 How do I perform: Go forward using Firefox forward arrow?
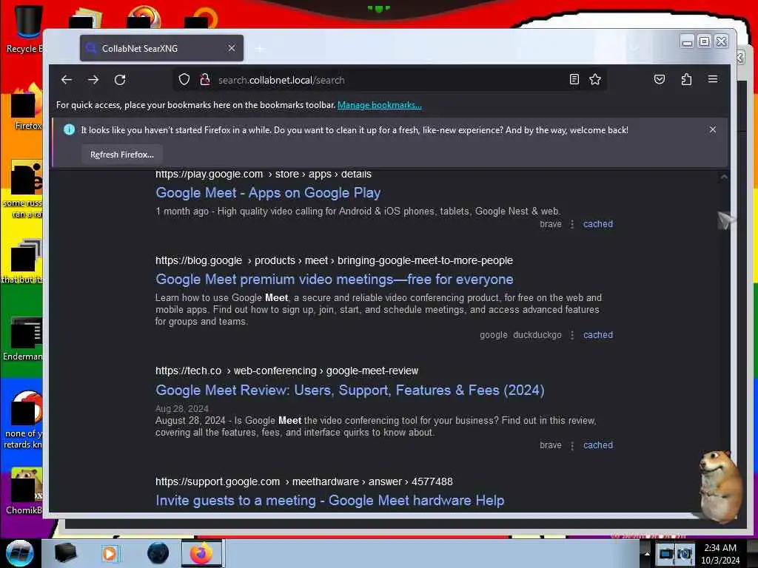point(93,80)
